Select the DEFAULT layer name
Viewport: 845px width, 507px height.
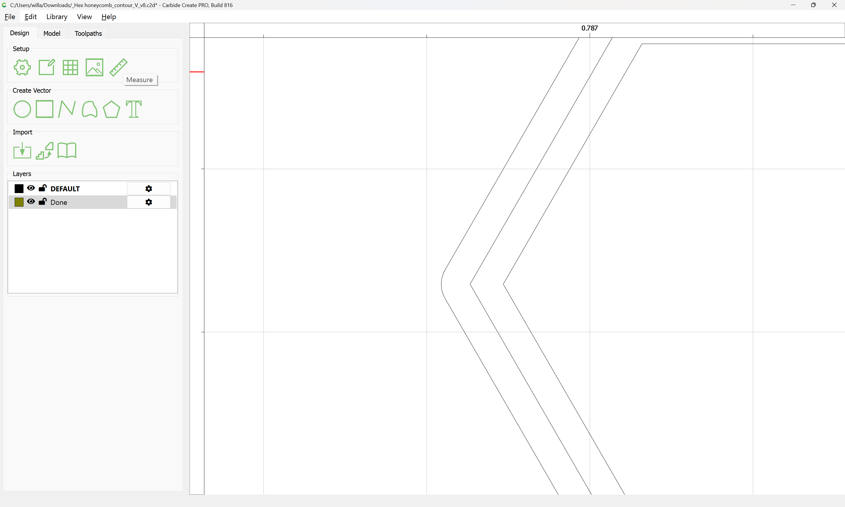point(65,189)
